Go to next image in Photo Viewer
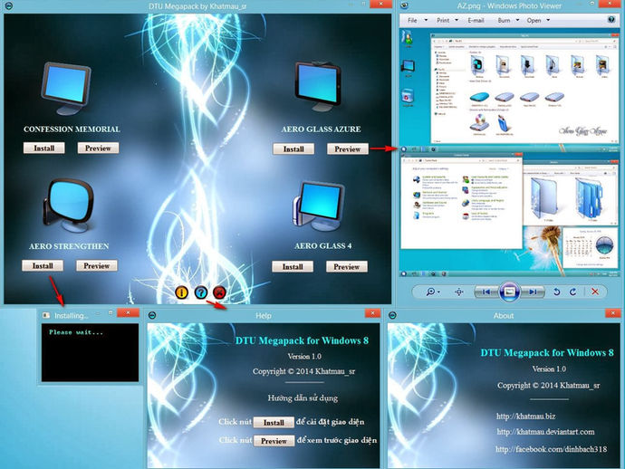The height and width of the screenshot is (469, 625). click(533, 292)
